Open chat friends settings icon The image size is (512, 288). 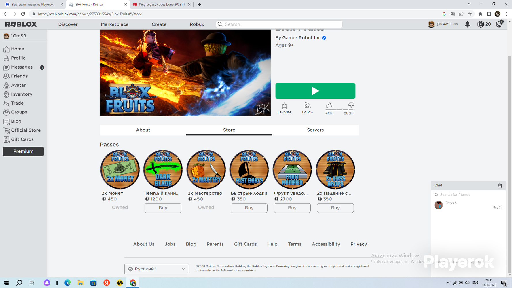500,185
